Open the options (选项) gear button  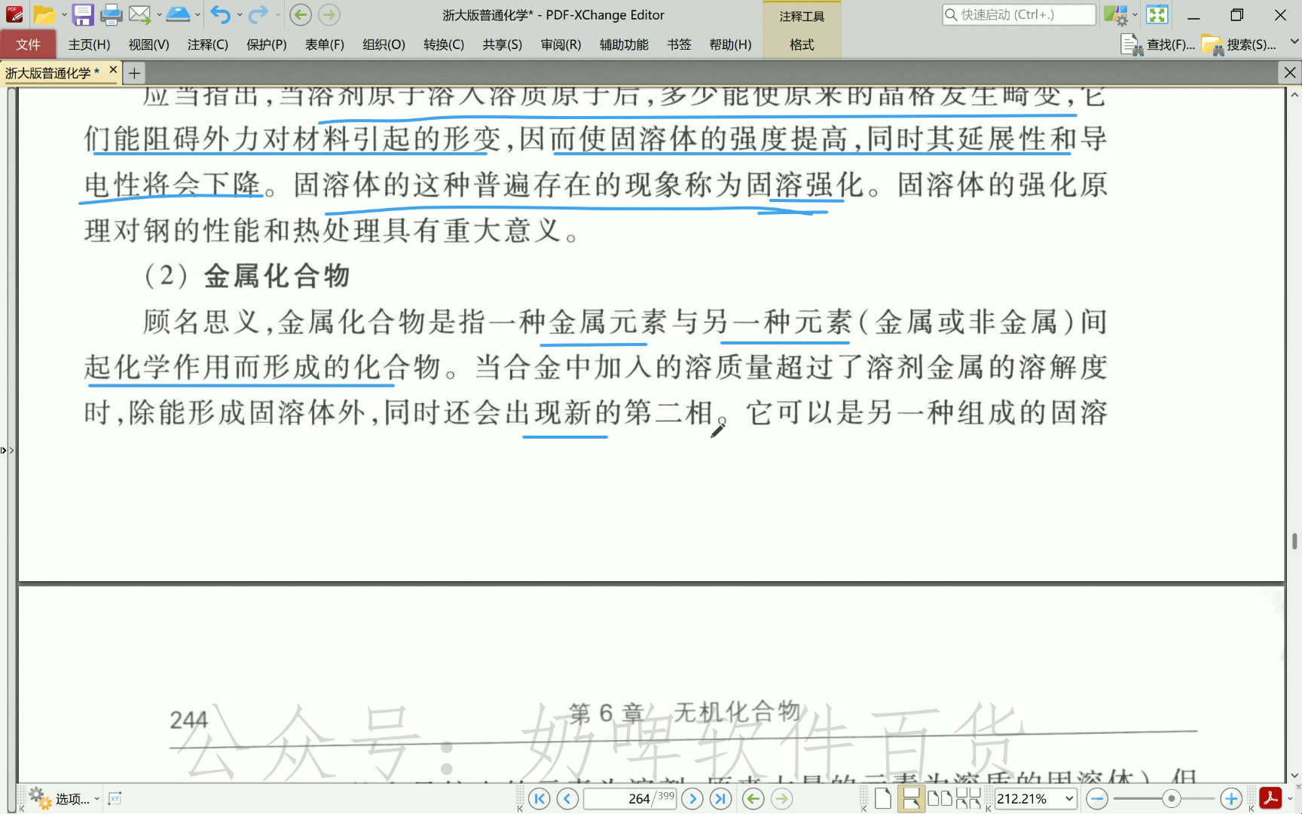64,798
